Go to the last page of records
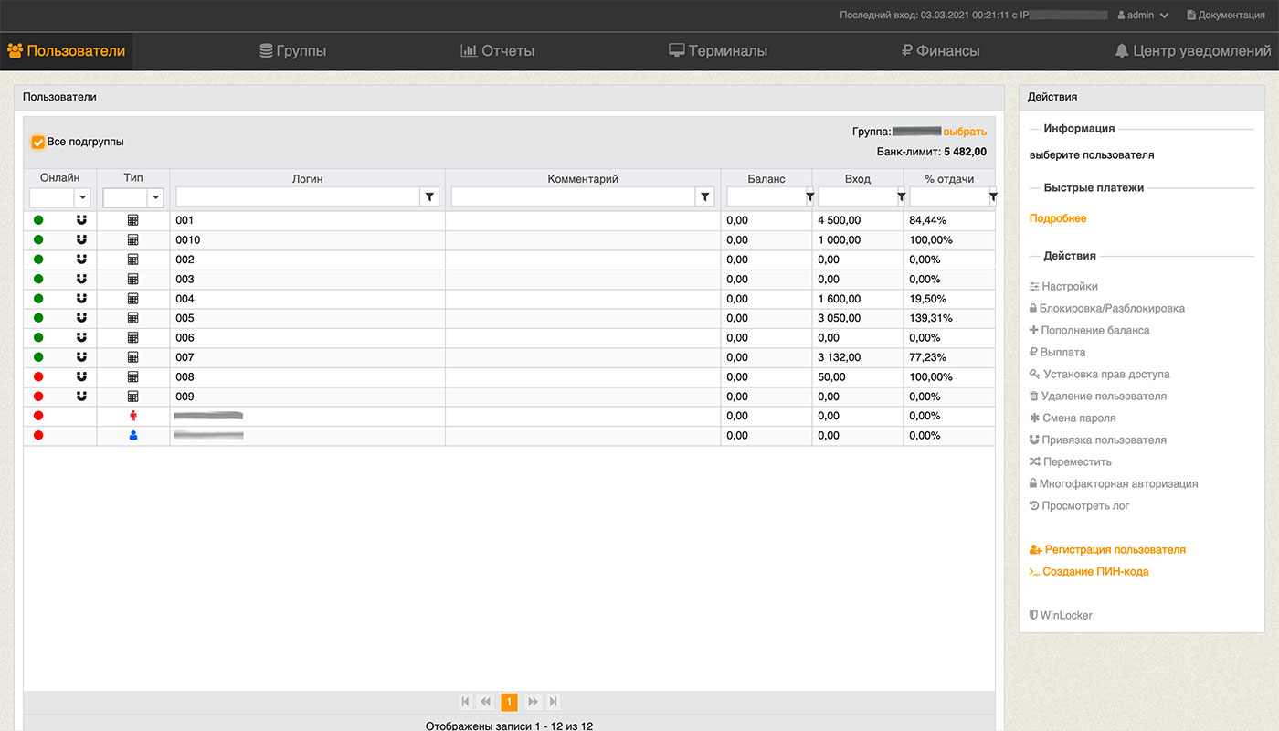This screenshot has width=1279, height=731. point(553,702)
